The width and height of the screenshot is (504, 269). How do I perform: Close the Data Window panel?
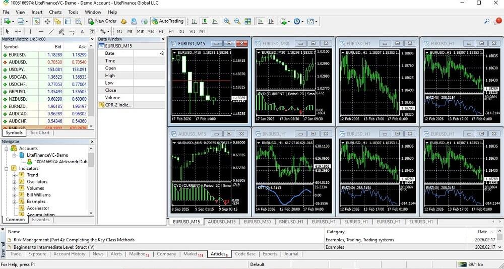point(163,39)
